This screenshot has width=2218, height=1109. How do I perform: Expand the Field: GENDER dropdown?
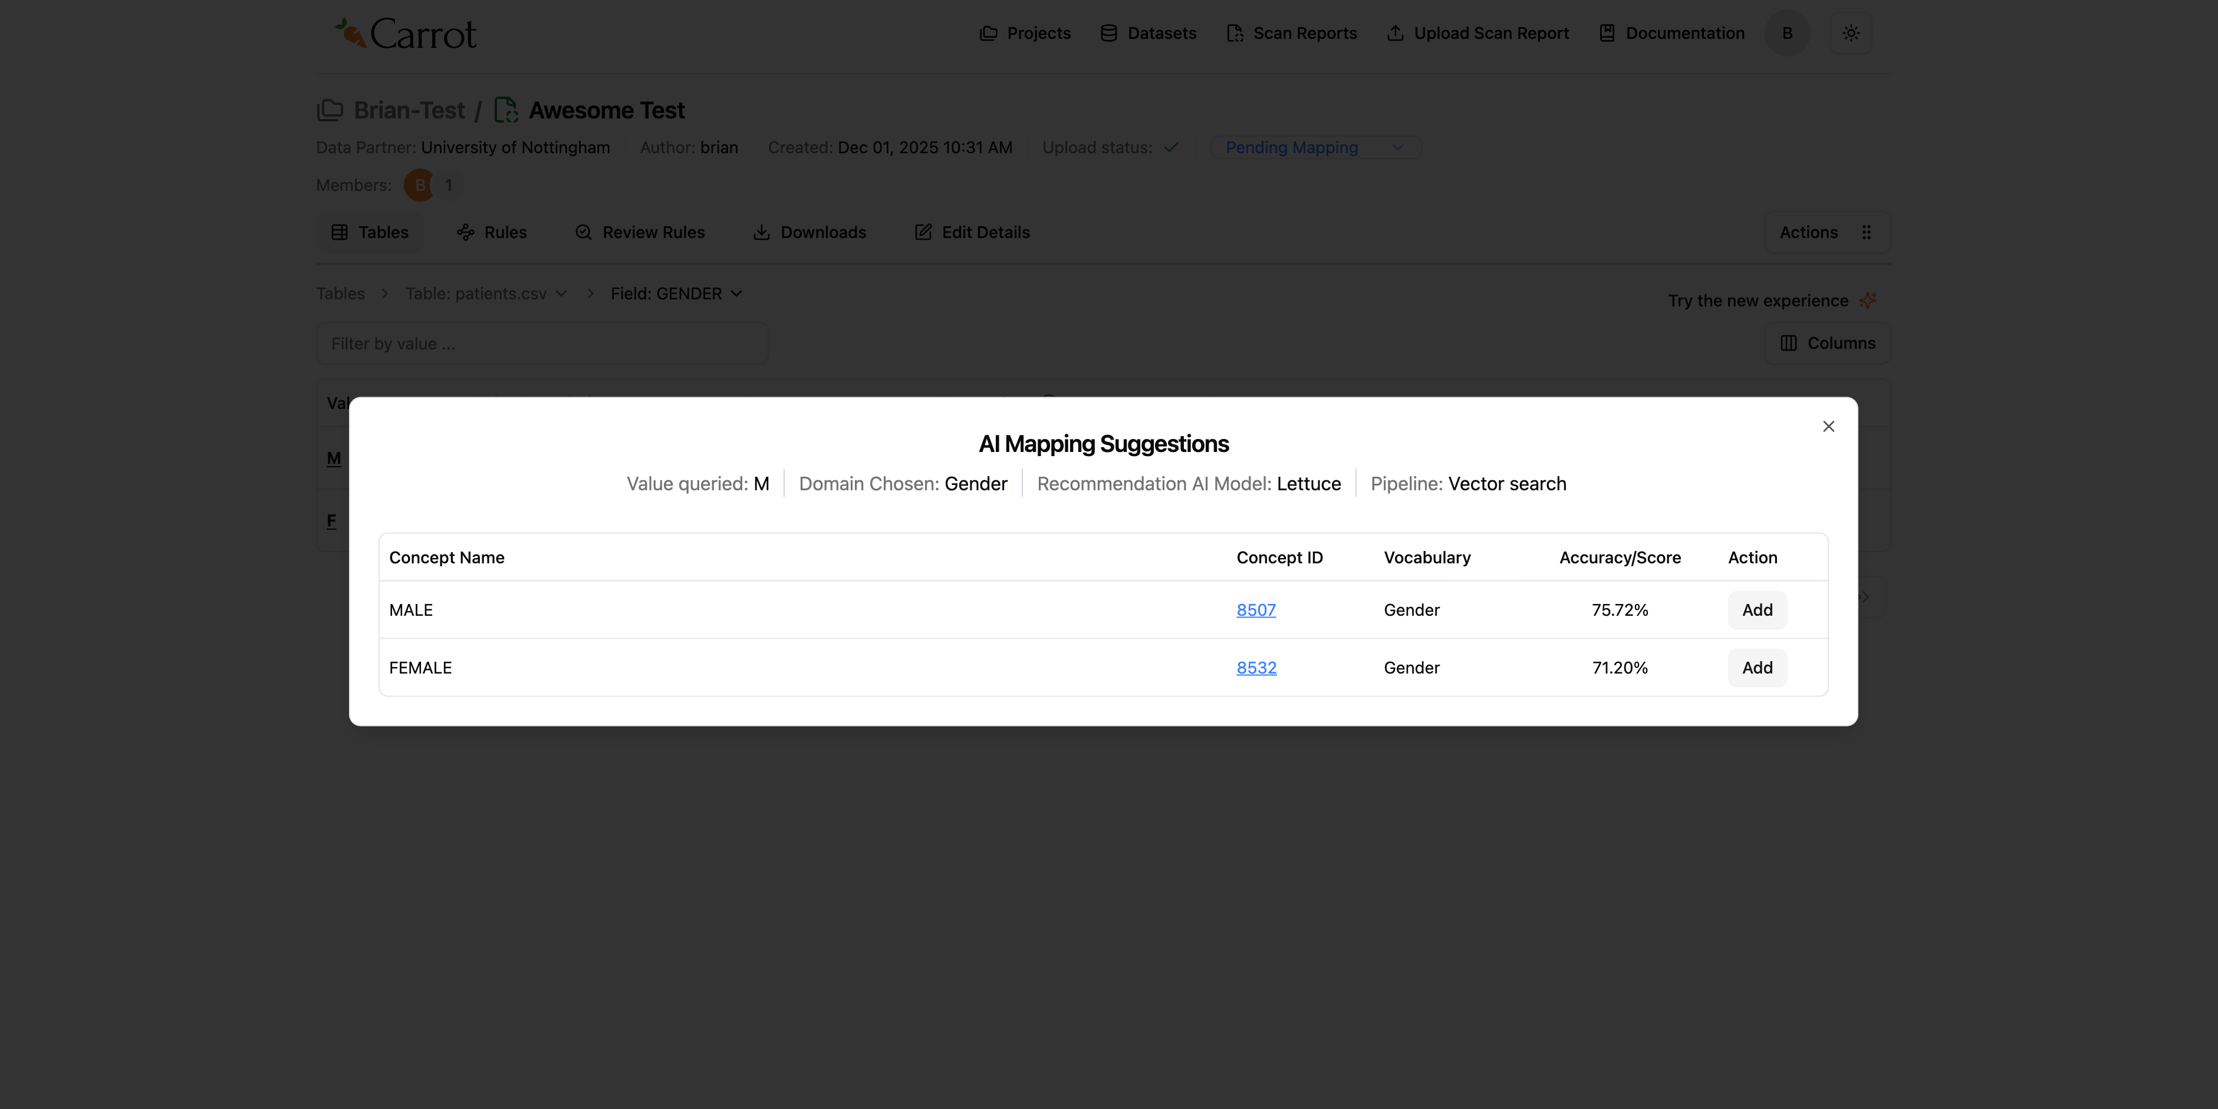pos(676,294)
